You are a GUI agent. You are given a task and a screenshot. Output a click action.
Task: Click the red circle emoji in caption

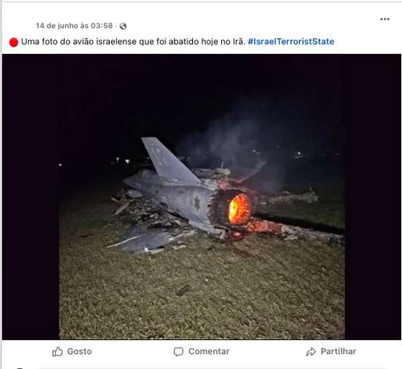14,42
